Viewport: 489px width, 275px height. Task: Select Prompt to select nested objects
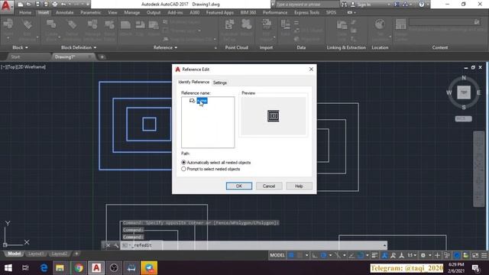point(211,169)
